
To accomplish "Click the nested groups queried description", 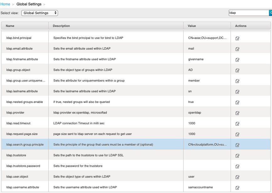I will click(82, 102).
